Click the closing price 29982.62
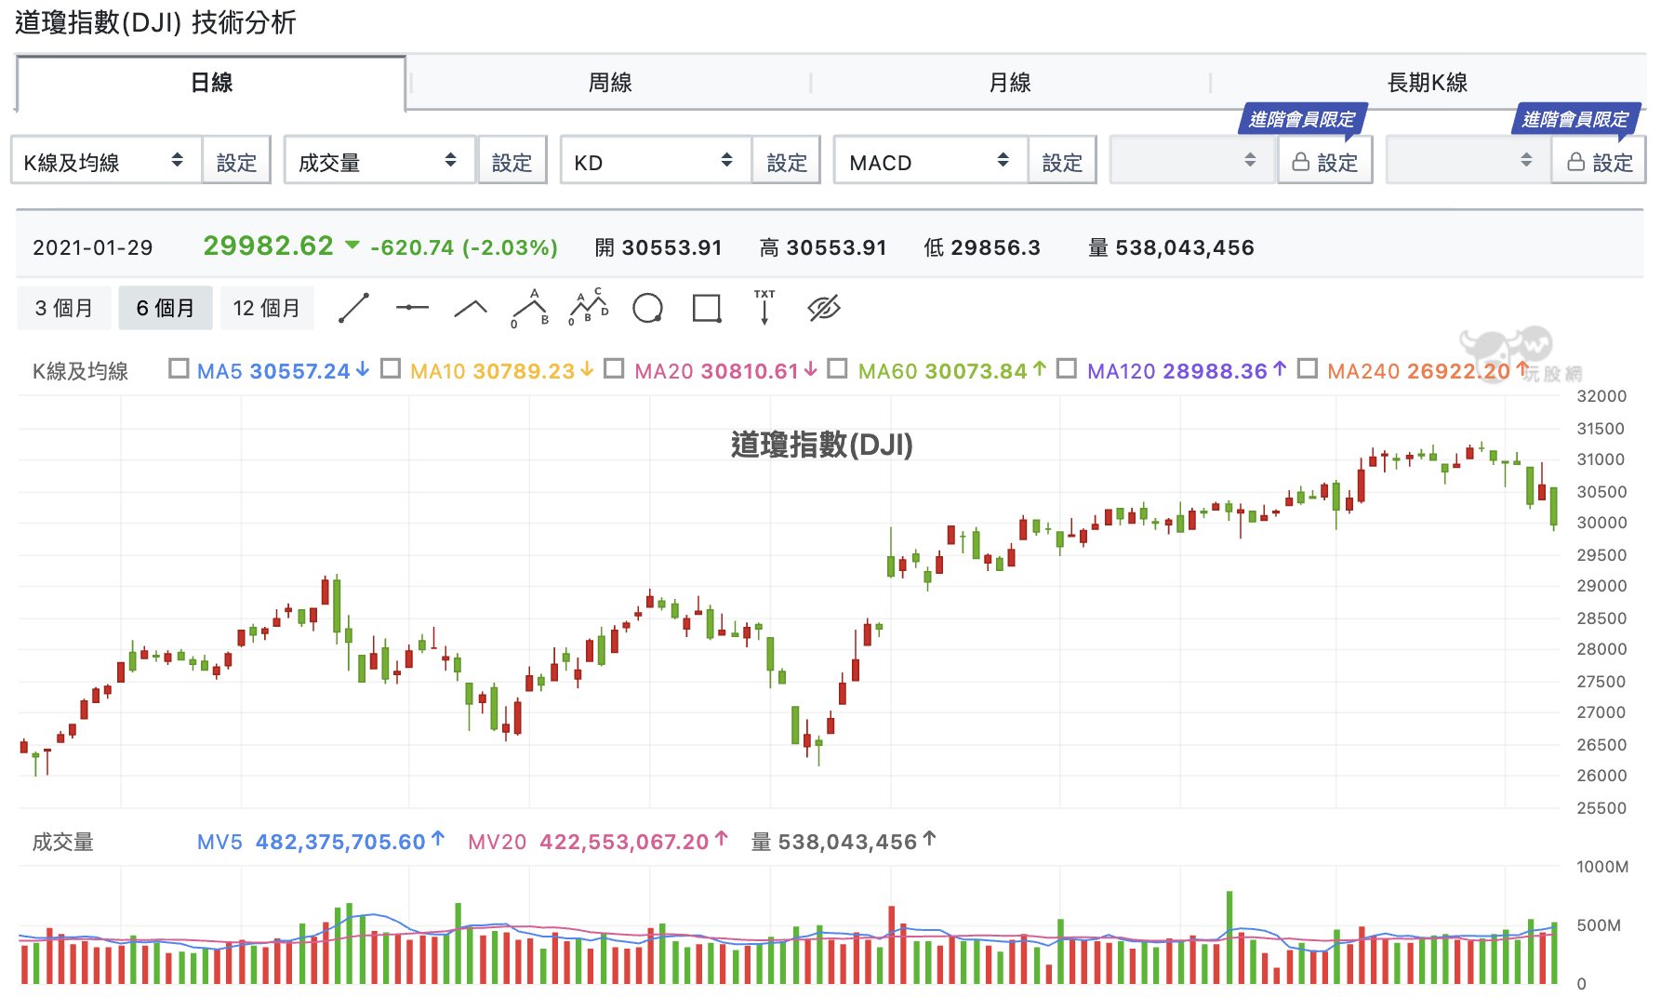The image size is (1661, 997). pos(268,246)
